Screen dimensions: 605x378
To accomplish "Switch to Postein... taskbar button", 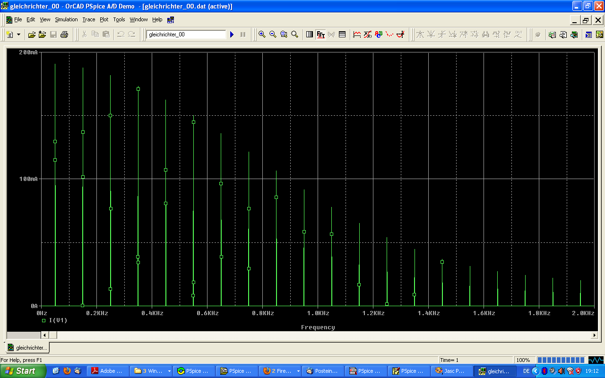I will coord(324,371).
